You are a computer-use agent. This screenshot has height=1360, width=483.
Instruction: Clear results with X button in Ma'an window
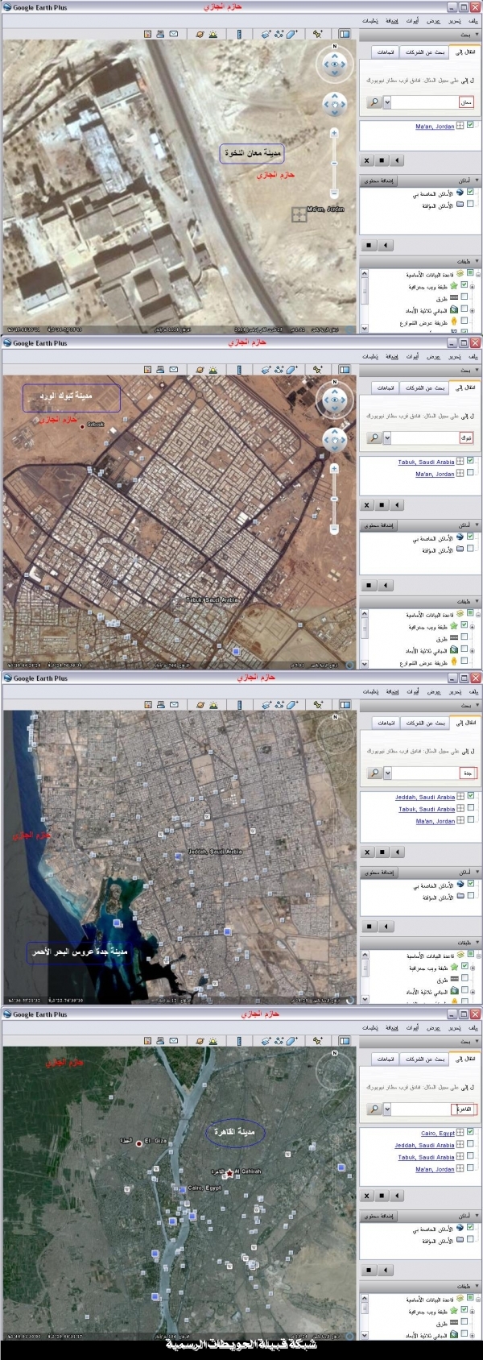click(x=367, y=160)
